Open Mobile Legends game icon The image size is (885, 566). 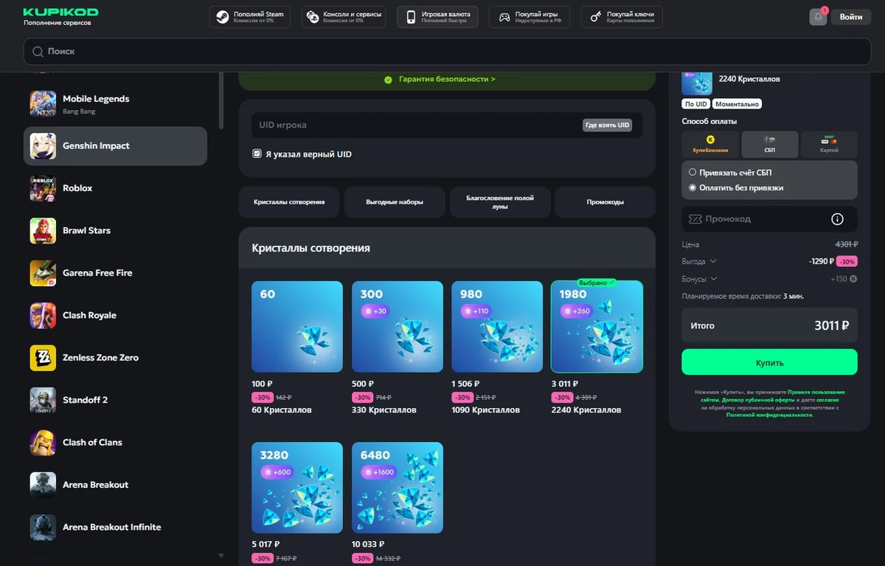point(43,103)
